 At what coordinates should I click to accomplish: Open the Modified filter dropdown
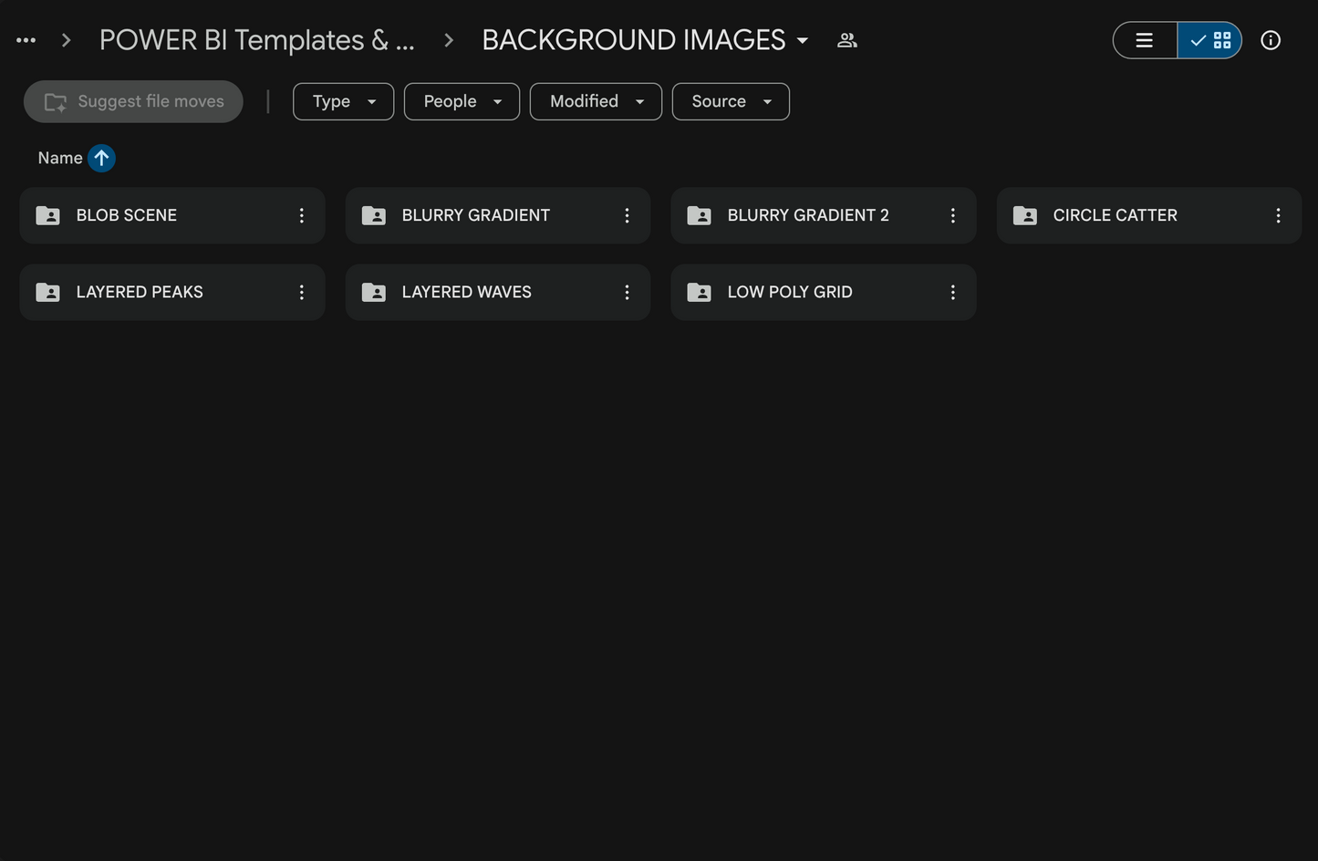pos(596,101)
